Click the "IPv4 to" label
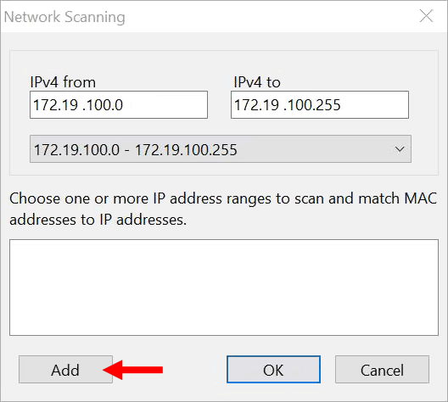 257,82
